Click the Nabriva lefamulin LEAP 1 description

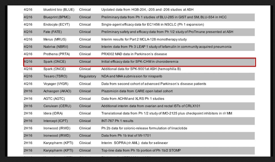click(x=166, y=47)
